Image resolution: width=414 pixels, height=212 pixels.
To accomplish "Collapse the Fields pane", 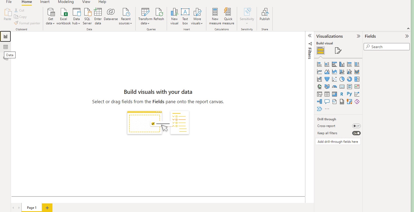I will click(407, 36).
